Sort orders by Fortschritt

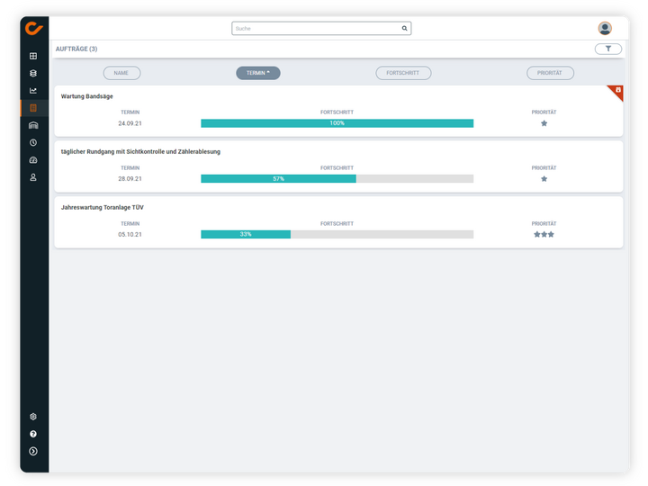[403, 73]
